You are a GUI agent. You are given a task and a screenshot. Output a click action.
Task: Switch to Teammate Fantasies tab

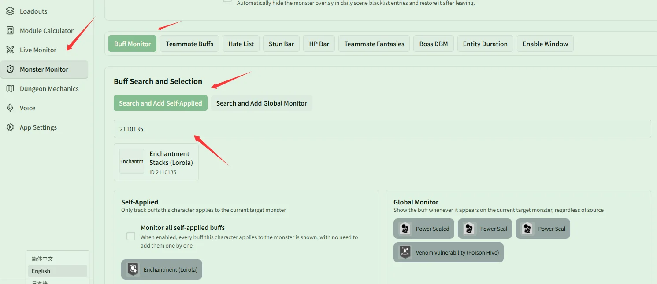click(x=374, y=44)
